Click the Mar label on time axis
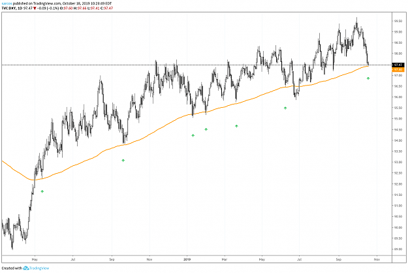The width and height of the screenshot is (408, 273). point(225,259)
